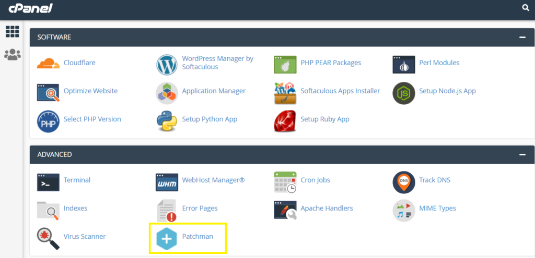
Task: Open the Setup Python App icon
Action: (x=167, y=120)
